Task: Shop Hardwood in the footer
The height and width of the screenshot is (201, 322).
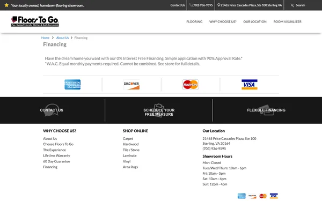Action: coord(130,144)
